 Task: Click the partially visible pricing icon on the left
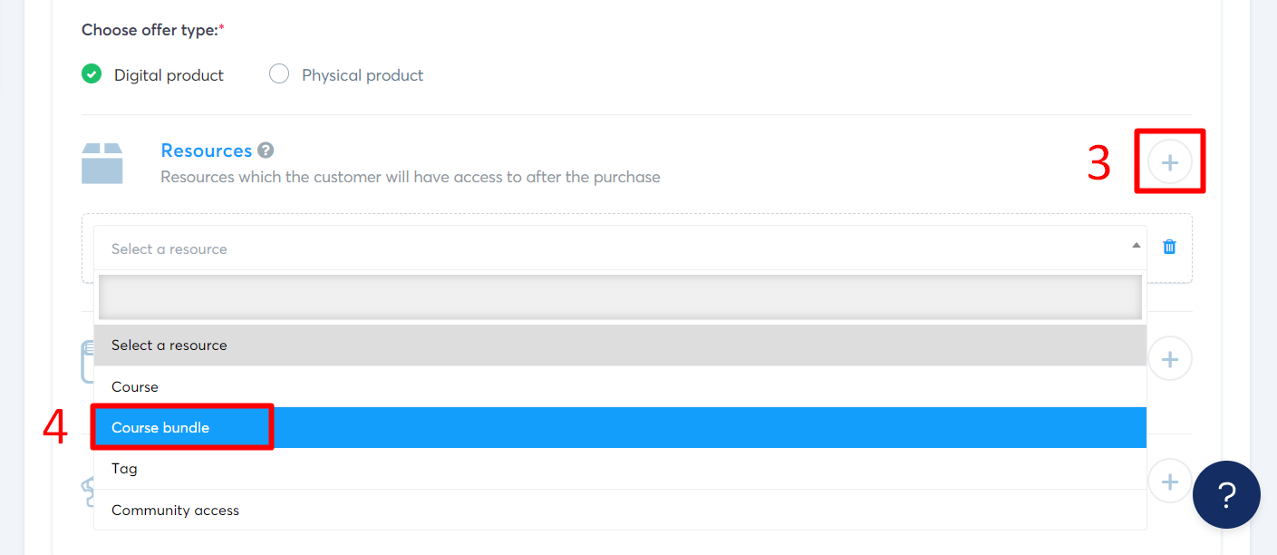point(89,492)
